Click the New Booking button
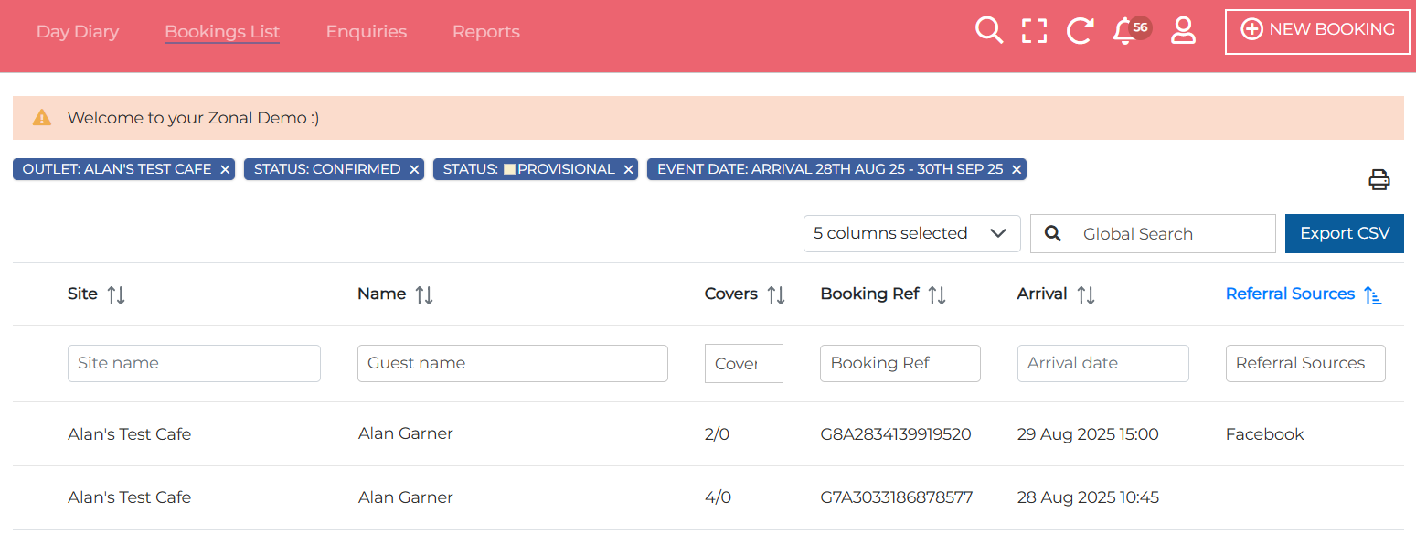 (1317, 30)
